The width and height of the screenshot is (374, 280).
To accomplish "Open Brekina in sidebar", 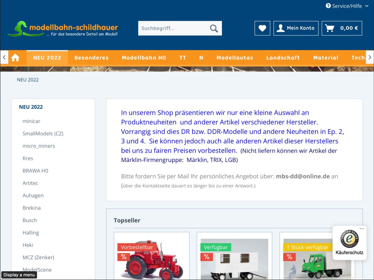I will [x=32, y=208].
